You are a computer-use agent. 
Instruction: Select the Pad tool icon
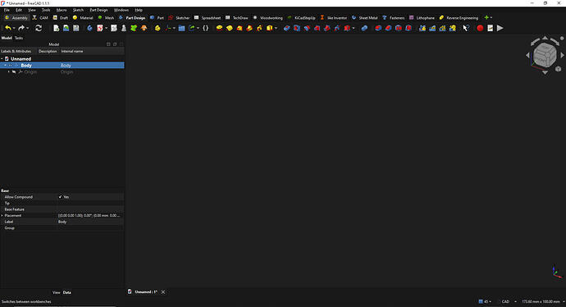219,28
